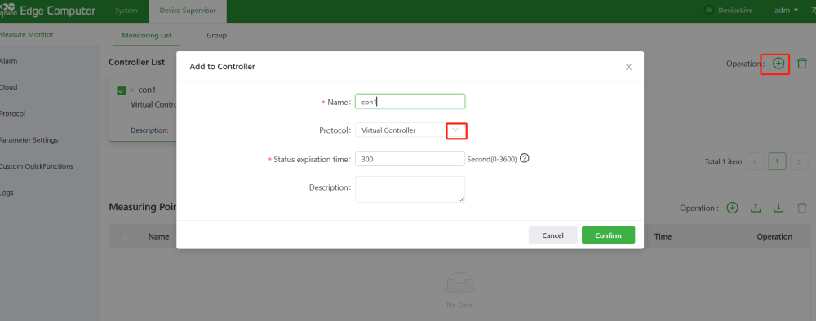The width and height of the screenshot is (816, 321).
Task: Open Protocol in sidebar
Action: point(12,114)
